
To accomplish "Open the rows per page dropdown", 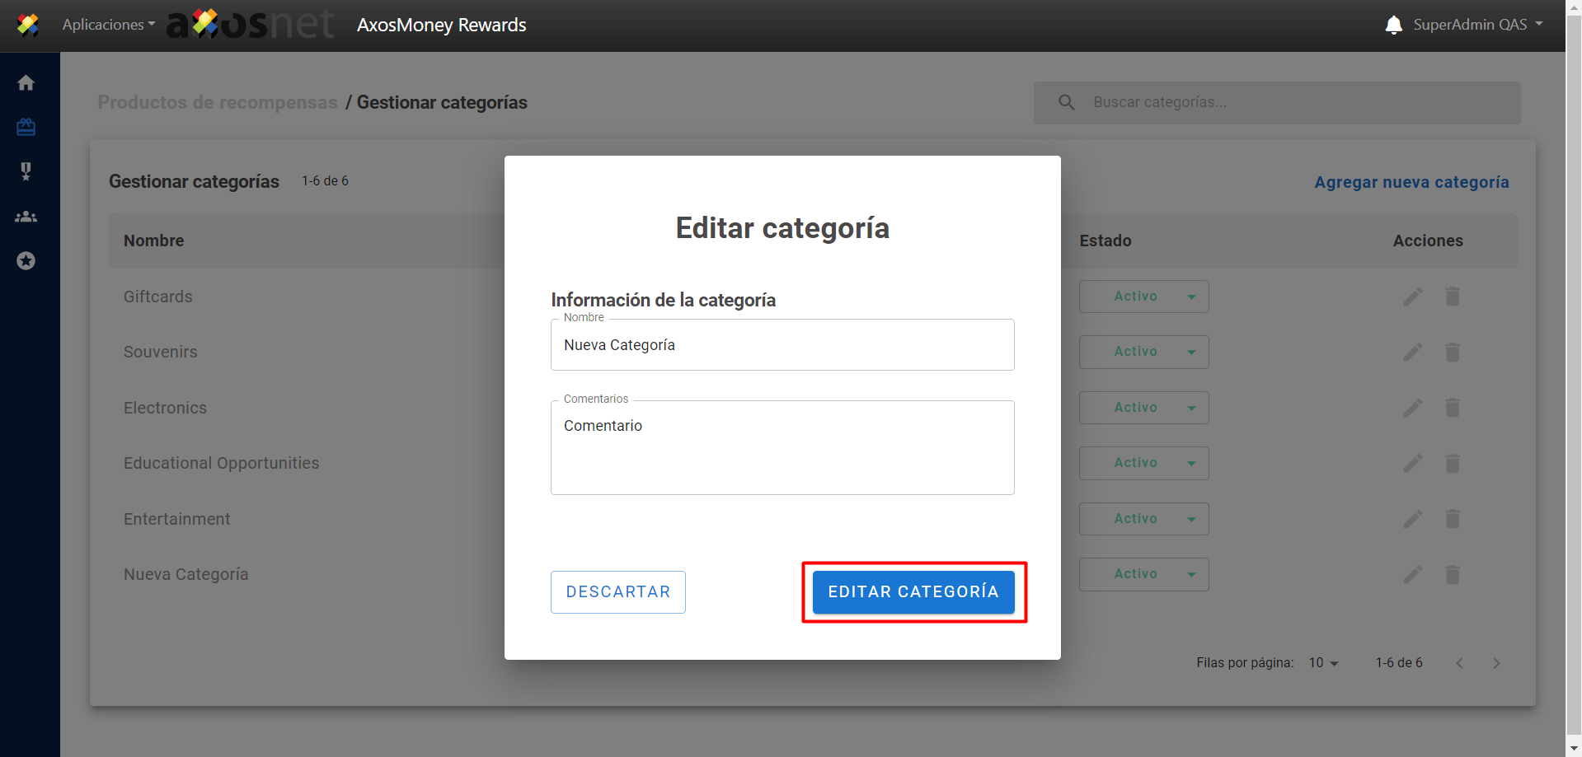I will pos(1323,663).
